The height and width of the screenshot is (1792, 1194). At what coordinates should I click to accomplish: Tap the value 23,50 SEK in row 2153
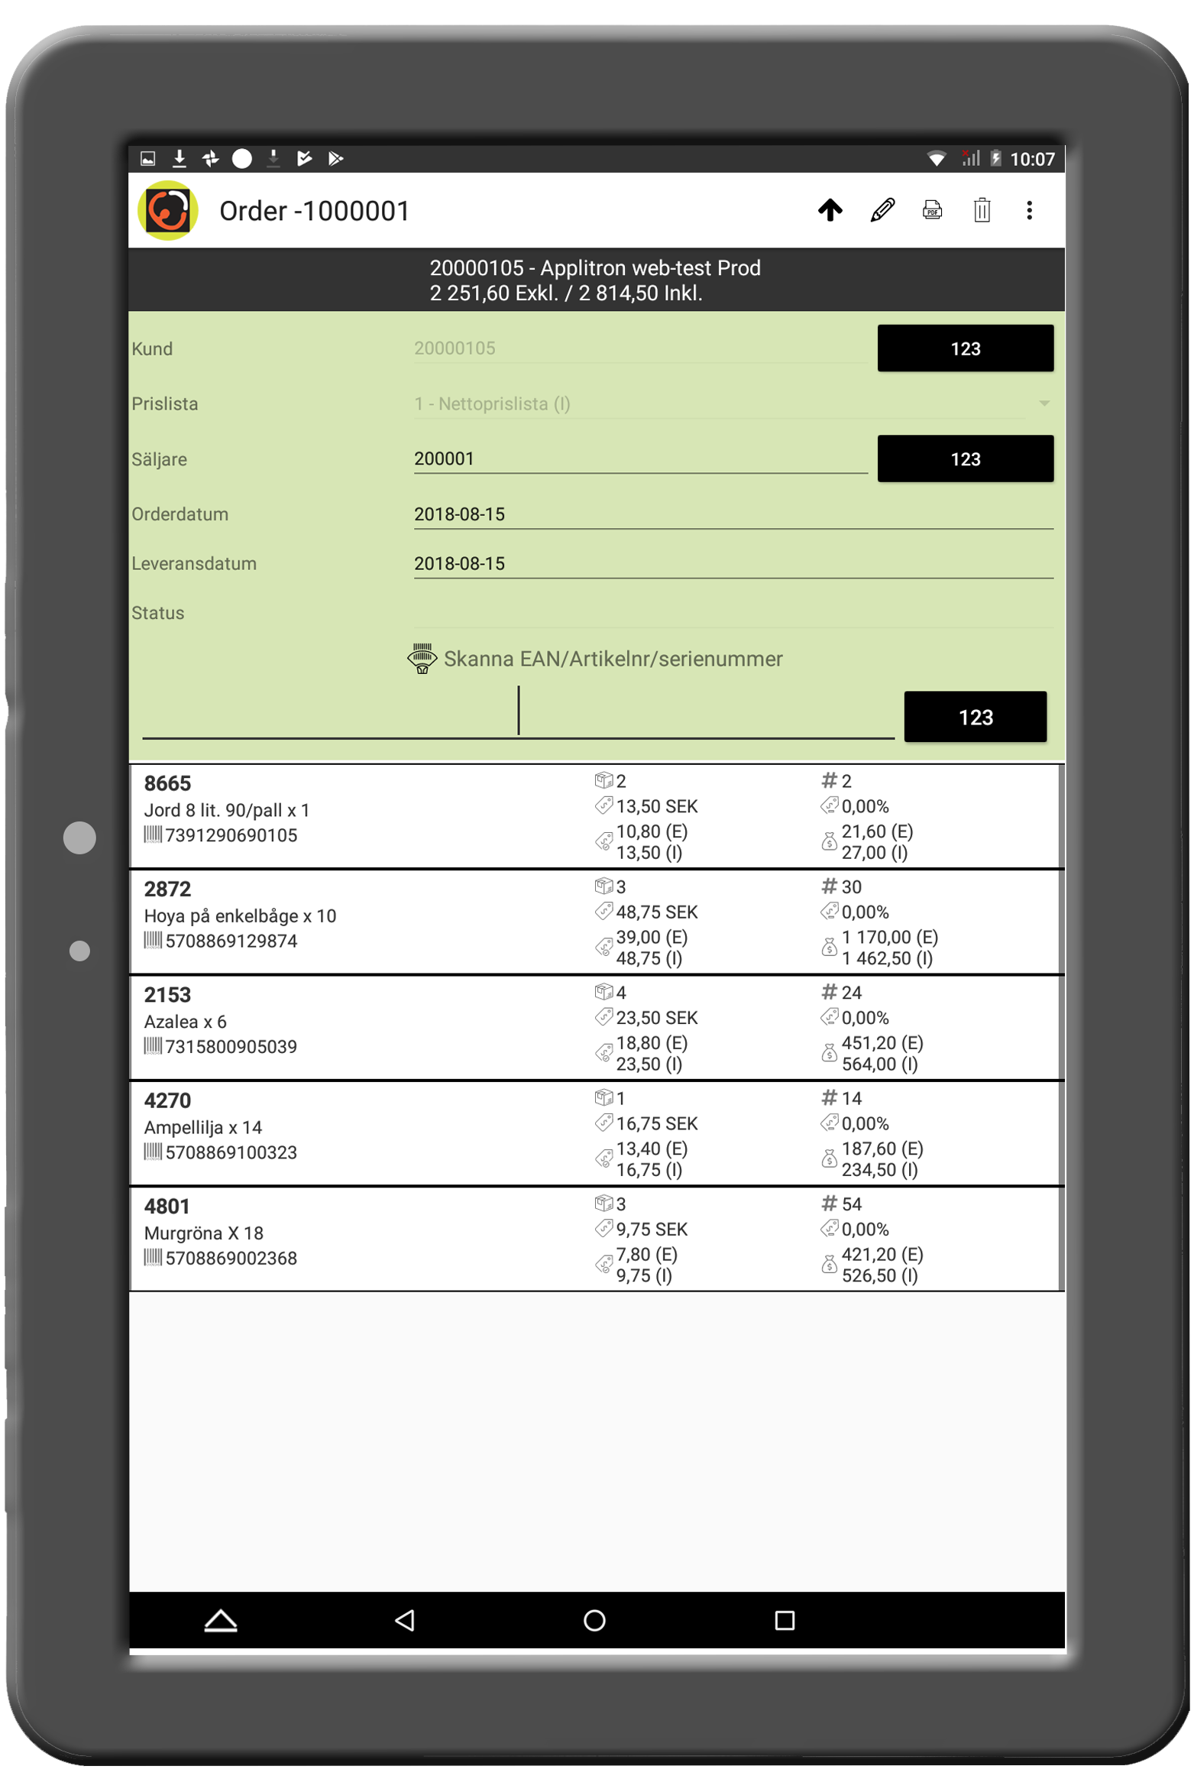pyautogui.click(x=656, y=1017)
